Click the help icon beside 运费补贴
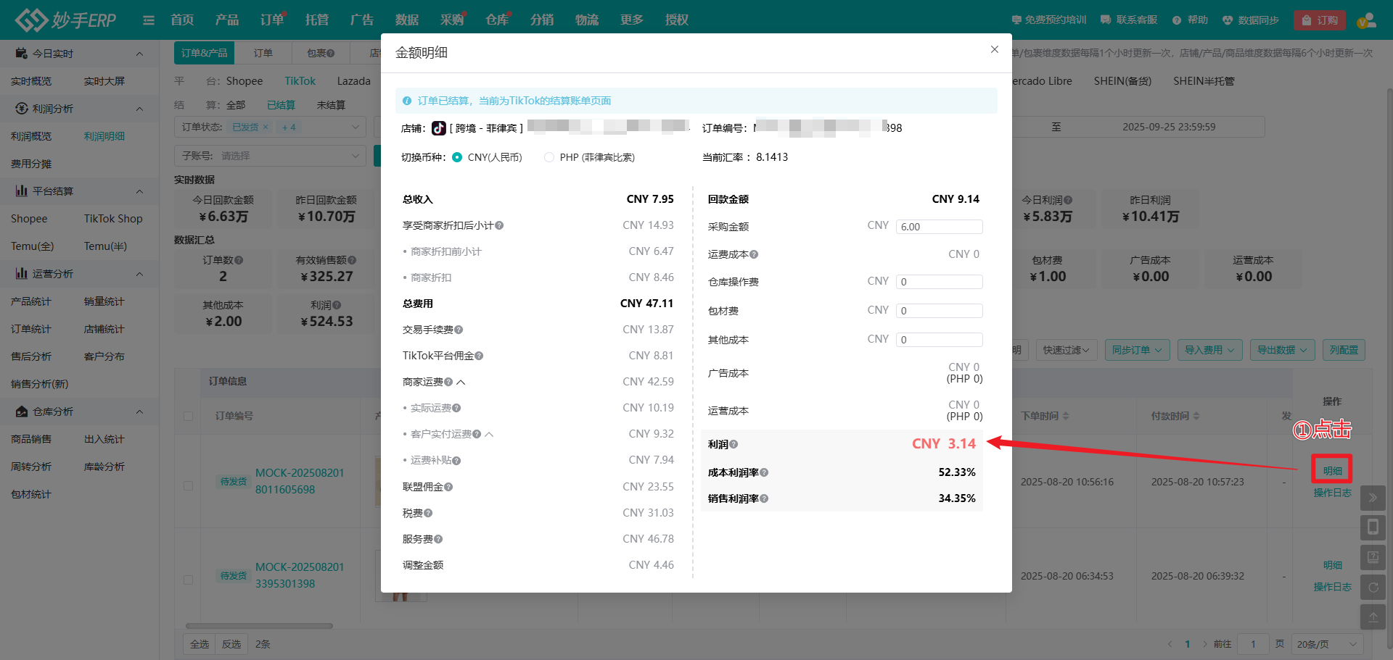1393x660 pixels. [x=456, y=460]
